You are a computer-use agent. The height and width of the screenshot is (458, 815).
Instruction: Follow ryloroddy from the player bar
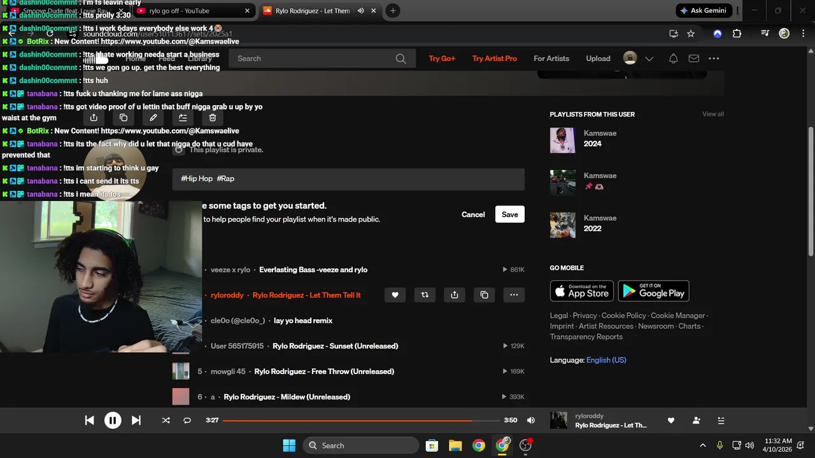click(696, 420)
